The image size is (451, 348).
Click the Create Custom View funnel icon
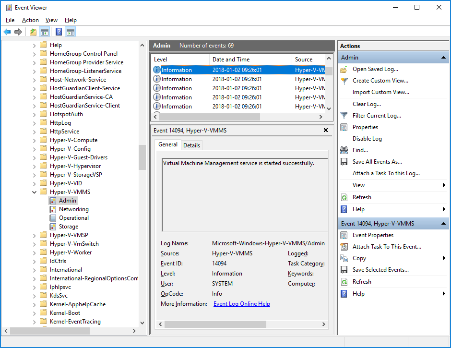(344, 81)
